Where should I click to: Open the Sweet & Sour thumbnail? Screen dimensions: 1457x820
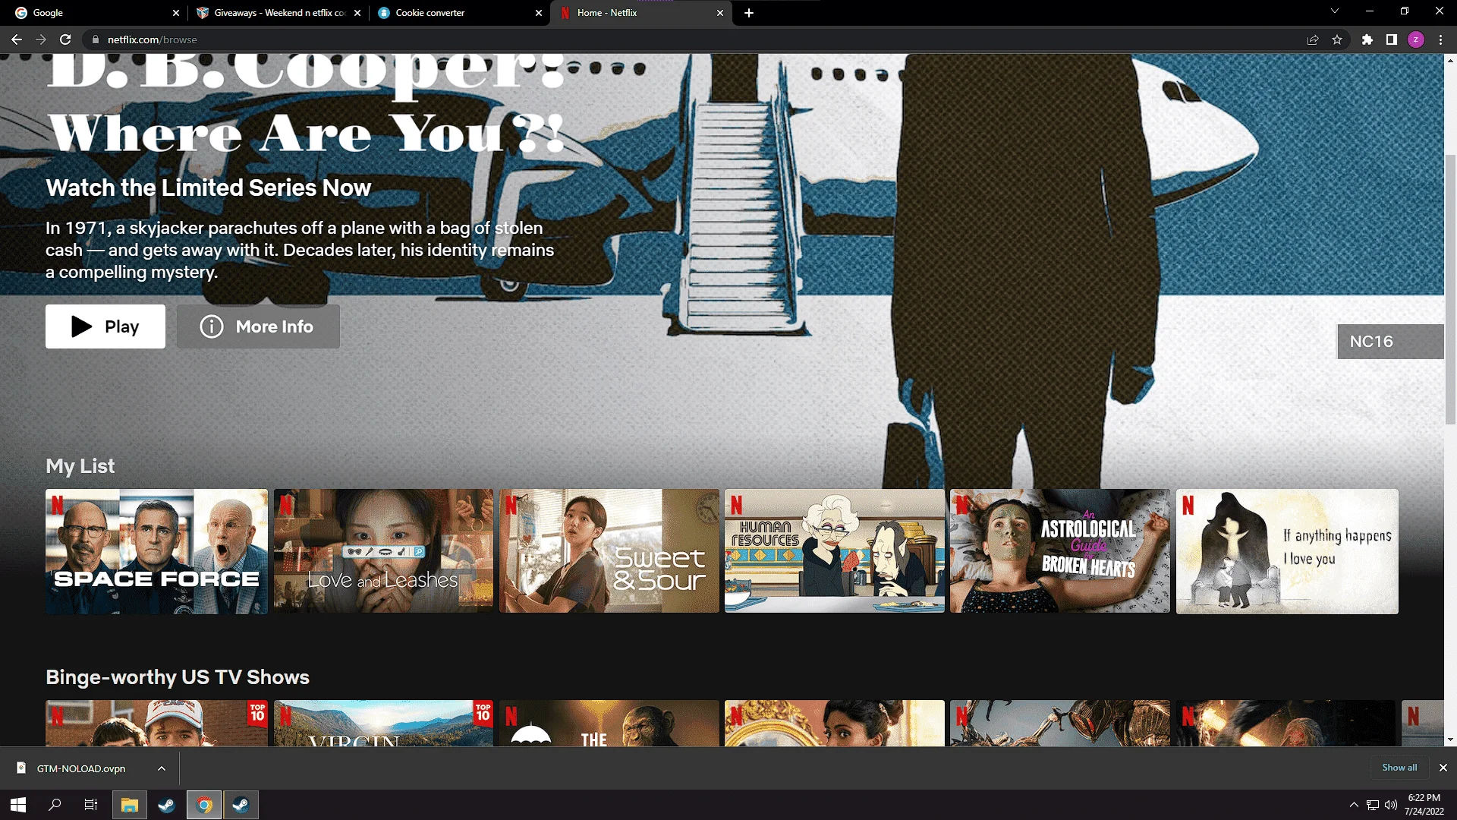pyautogui.click(x=609, y=551)
